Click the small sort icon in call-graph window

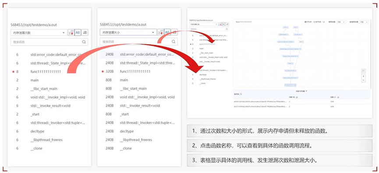[227, 24]
